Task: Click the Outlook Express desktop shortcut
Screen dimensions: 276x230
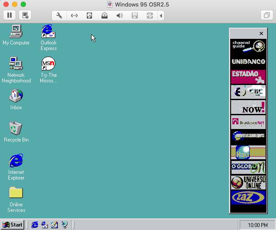Action: coord(48,32)
